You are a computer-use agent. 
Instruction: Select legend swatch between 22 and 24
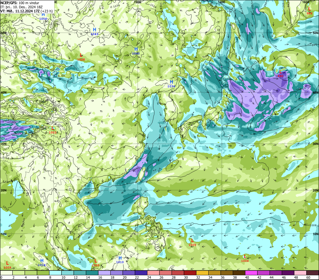[141, 273]
